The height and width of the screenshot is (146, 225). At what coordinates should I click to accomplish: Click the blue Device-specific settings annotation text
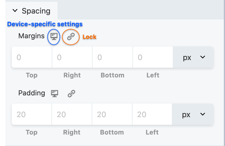45,24
